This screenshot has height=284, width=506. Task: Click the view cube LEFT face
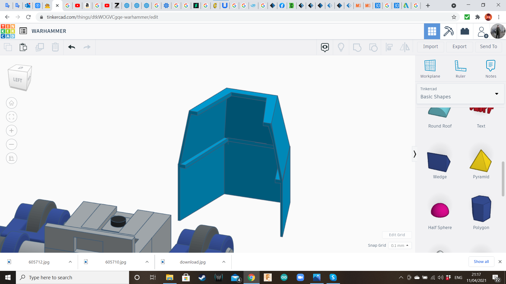[18, 80]
